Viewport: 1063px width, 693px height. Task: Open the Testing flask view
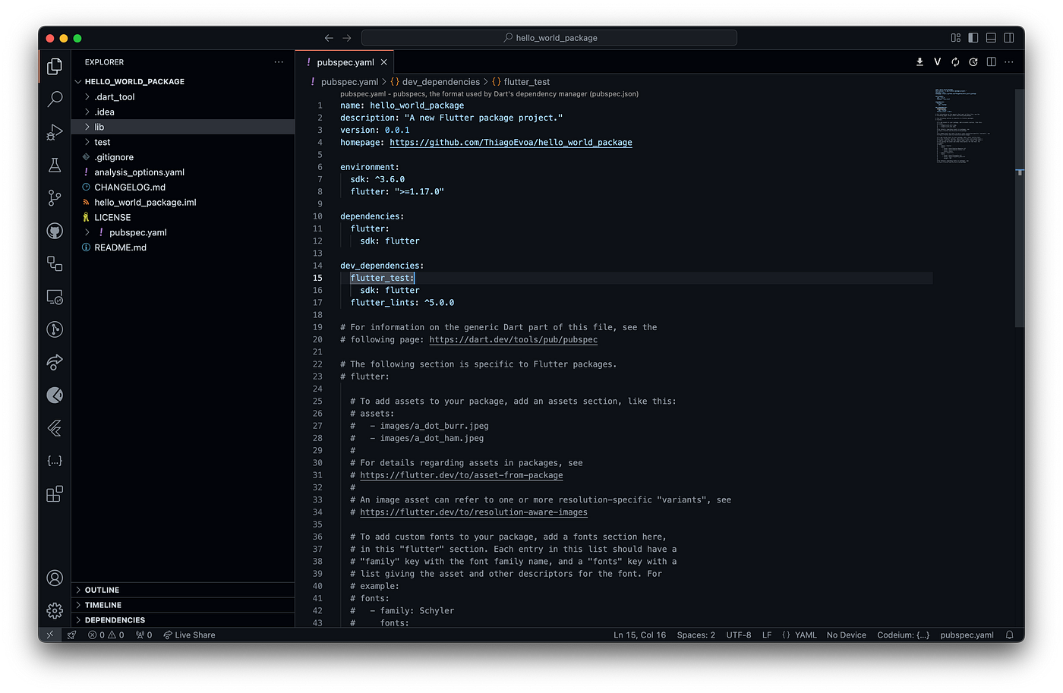click(x=55, y=165)
